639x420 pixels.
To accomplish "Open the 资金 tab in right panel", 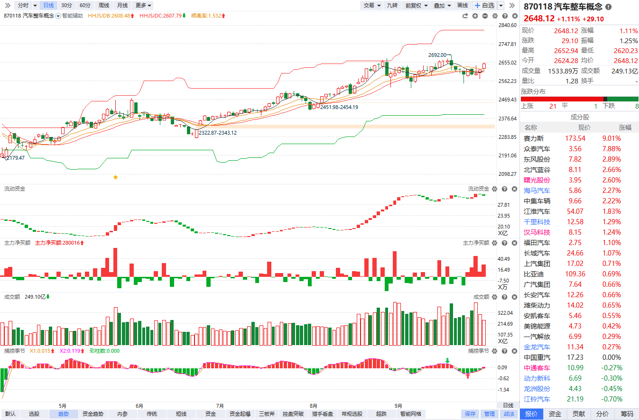I will (555, 414).
